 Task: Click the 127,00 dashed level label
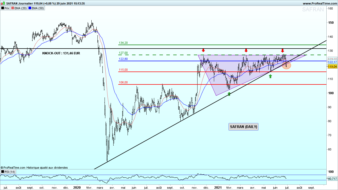[x=123, y=53]
